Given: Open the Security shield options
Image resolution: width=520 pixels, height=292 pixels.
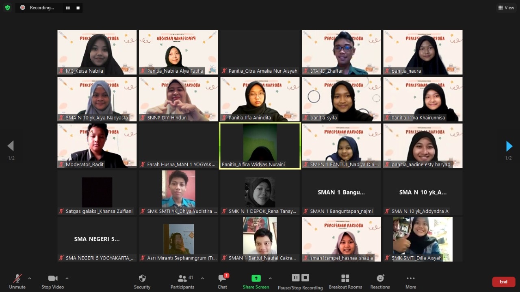Looking at the screenshot, I should click(x=142, y=281).
